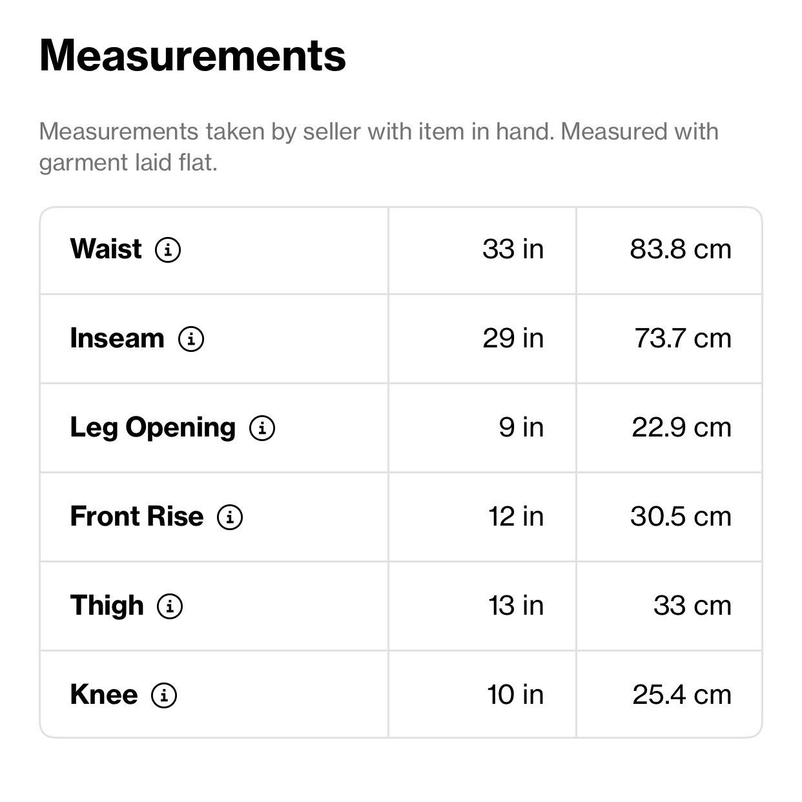802x802 pixels.
Task: Click the Front Rise label
Action: tap(137, 517)
